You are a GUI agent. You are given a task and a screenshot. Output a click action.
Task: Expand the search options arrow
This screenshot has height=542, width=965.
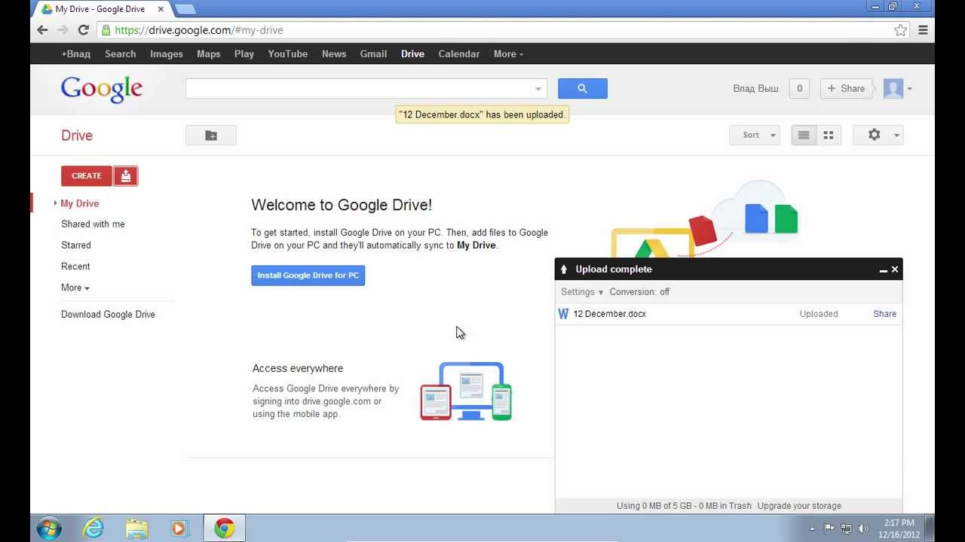[x=538, y=89]
